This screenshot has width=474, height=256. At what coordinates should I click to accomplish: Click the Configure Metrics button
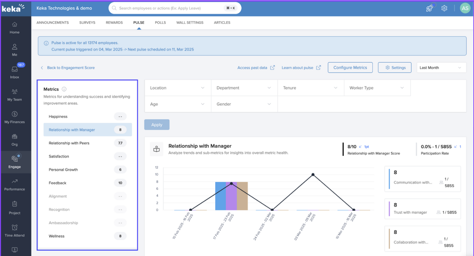coord(350,68)
